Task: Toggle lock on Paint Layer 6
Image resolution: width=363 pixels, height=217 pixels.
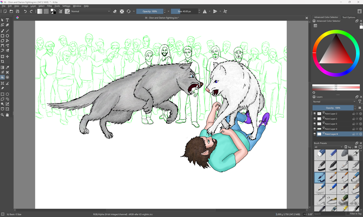Action: pyautogui.click(x=353, y=134)
